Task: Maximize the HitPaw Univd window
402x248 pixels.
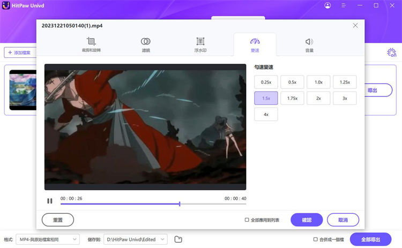Action: (376, 5)
